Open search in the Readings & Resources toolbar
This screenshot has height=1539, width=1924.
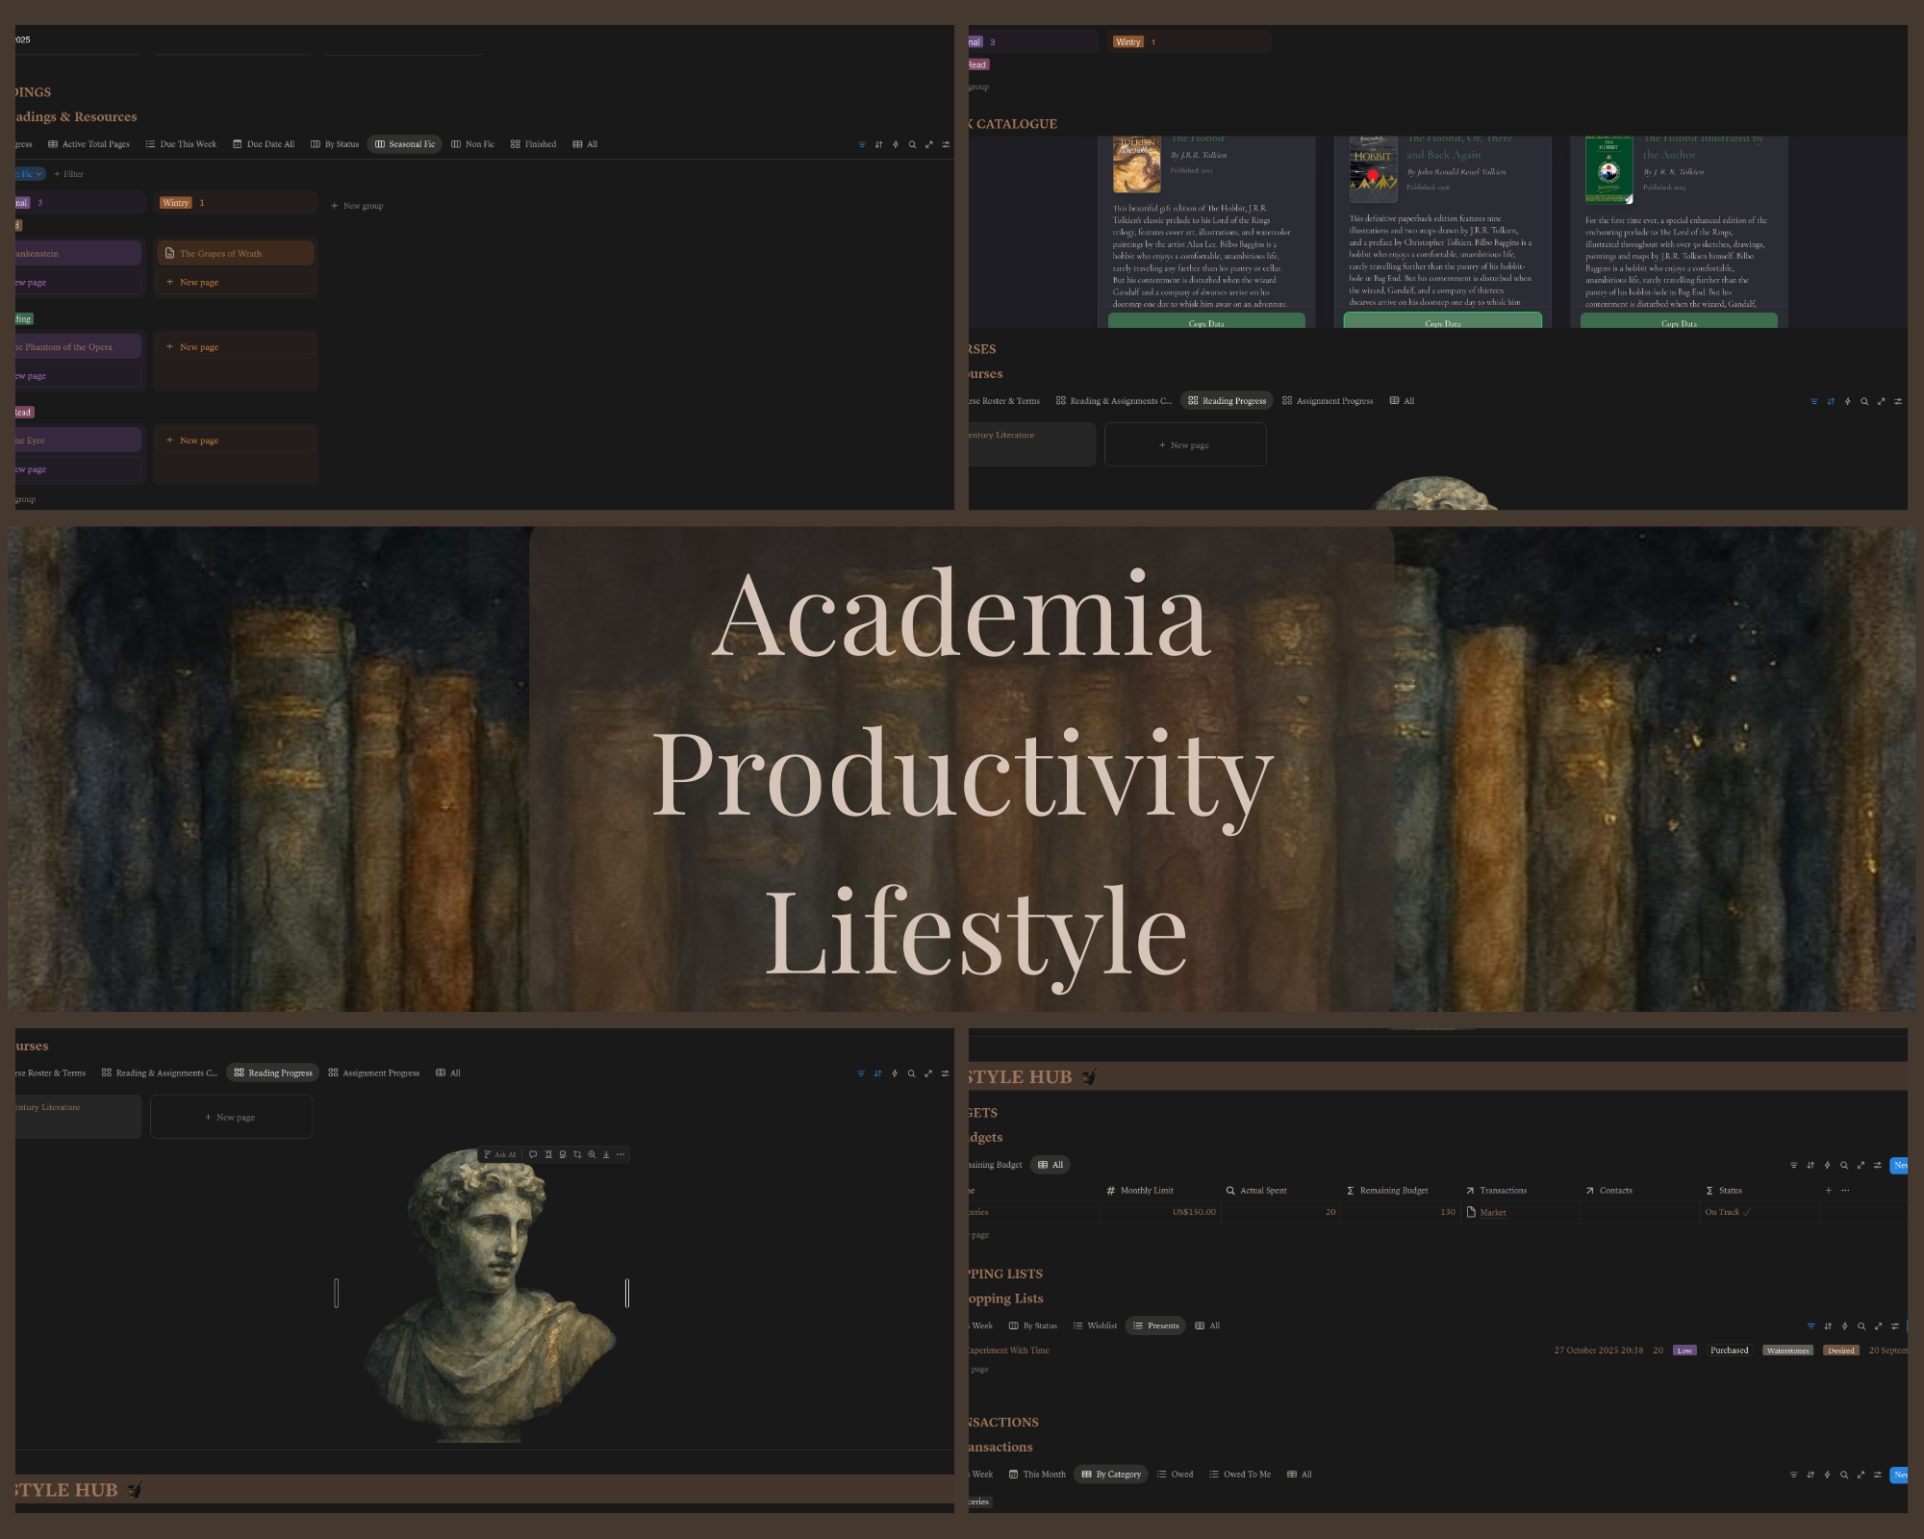(911, 144)
